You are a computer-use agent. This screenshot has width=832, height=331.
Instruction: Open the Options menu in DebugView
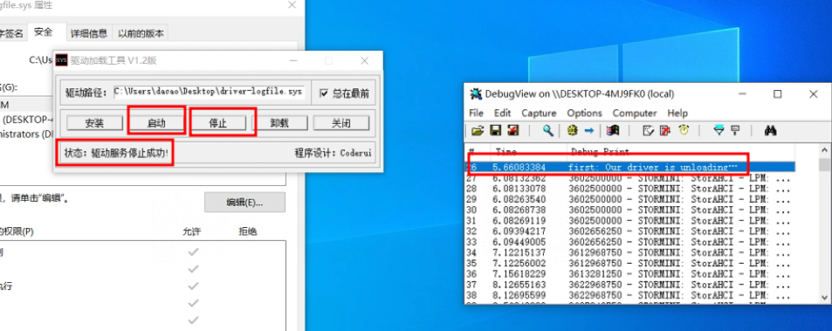tap(585, 113)
